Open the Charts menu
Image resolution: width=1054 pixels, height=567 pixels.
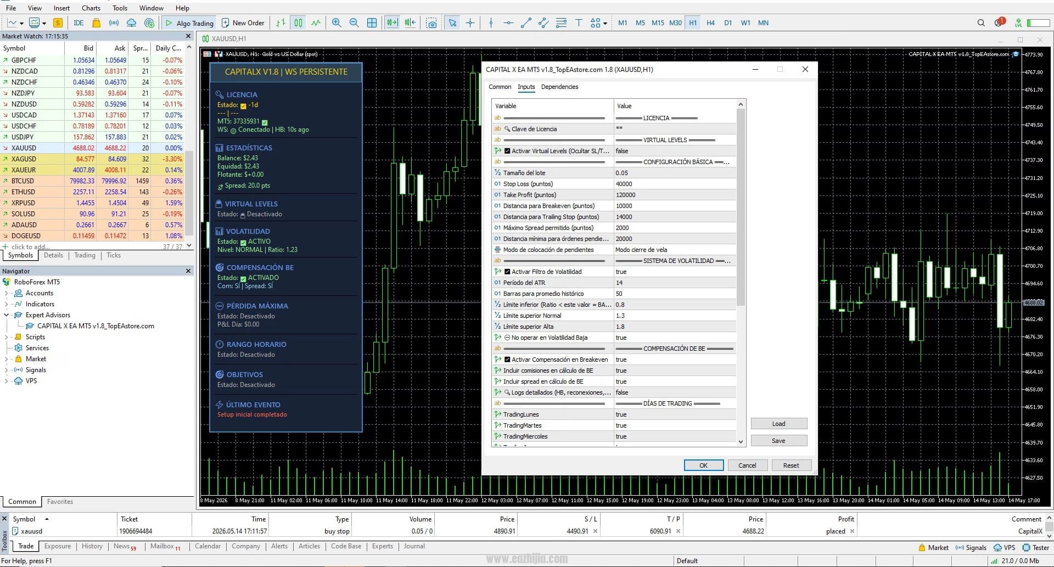91,8
